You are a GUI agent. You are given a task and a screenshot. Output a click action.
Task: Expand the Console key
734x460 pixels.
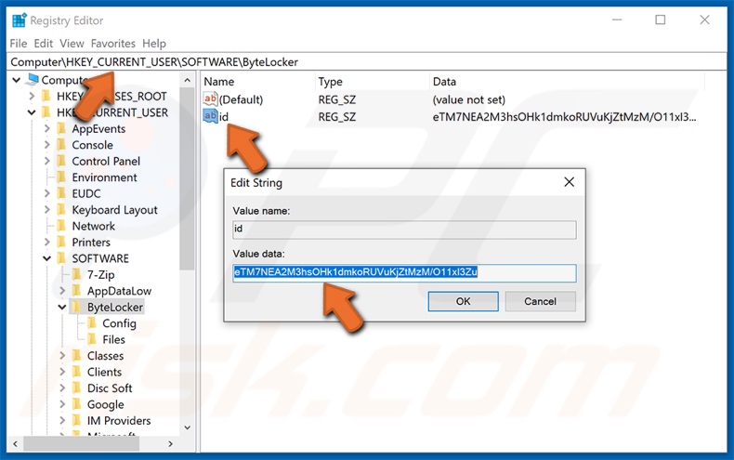click(46, 145)
